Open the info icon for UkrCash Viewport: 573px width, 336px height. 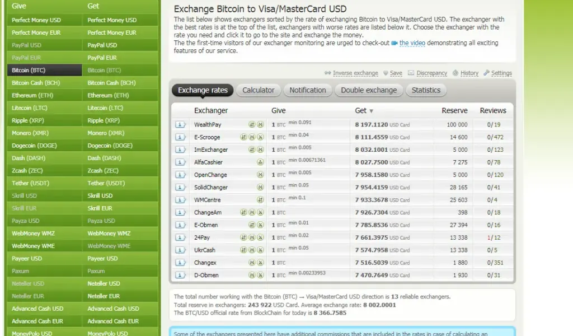180,250
